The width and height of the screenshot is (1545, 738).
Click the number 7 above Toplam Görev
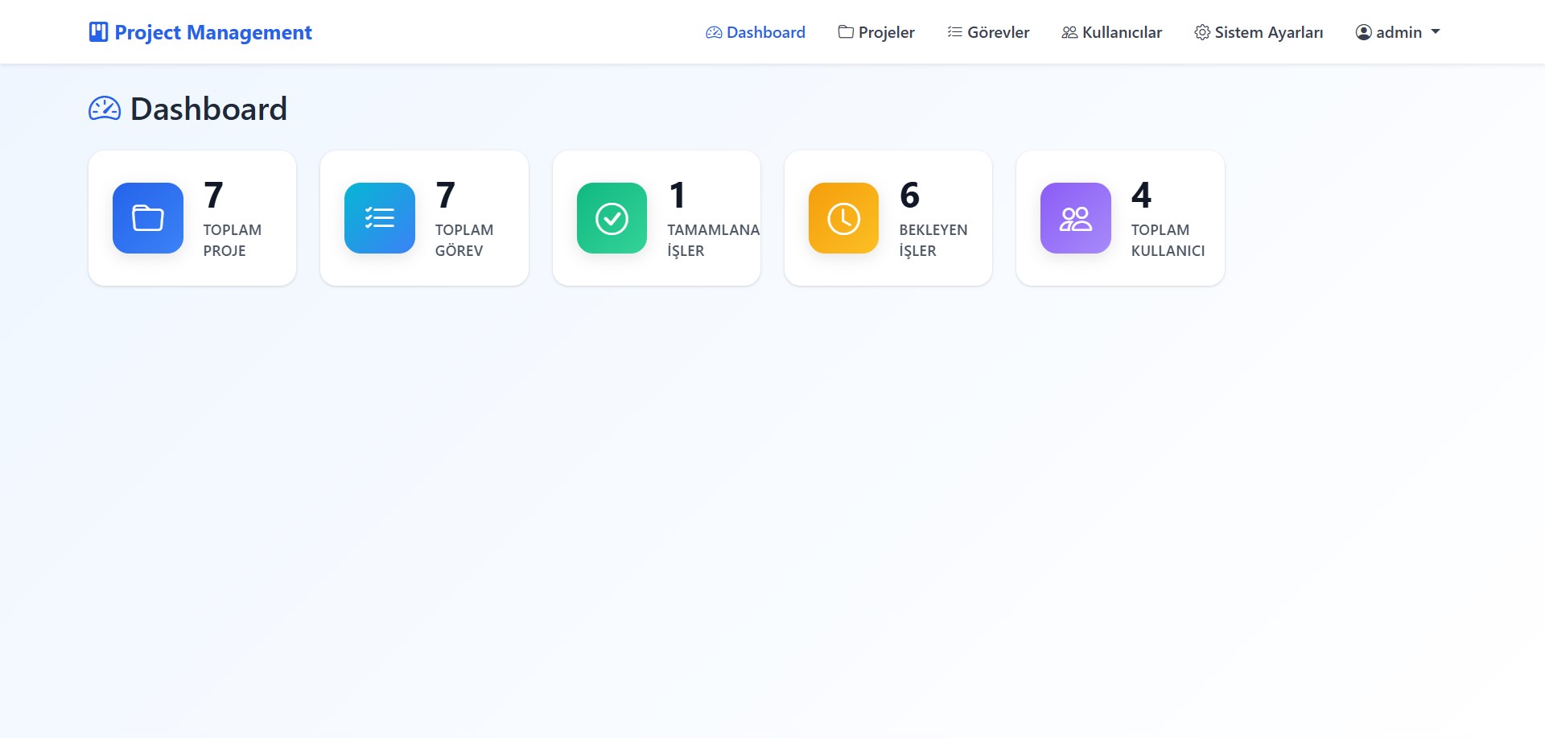pos(445,195)
